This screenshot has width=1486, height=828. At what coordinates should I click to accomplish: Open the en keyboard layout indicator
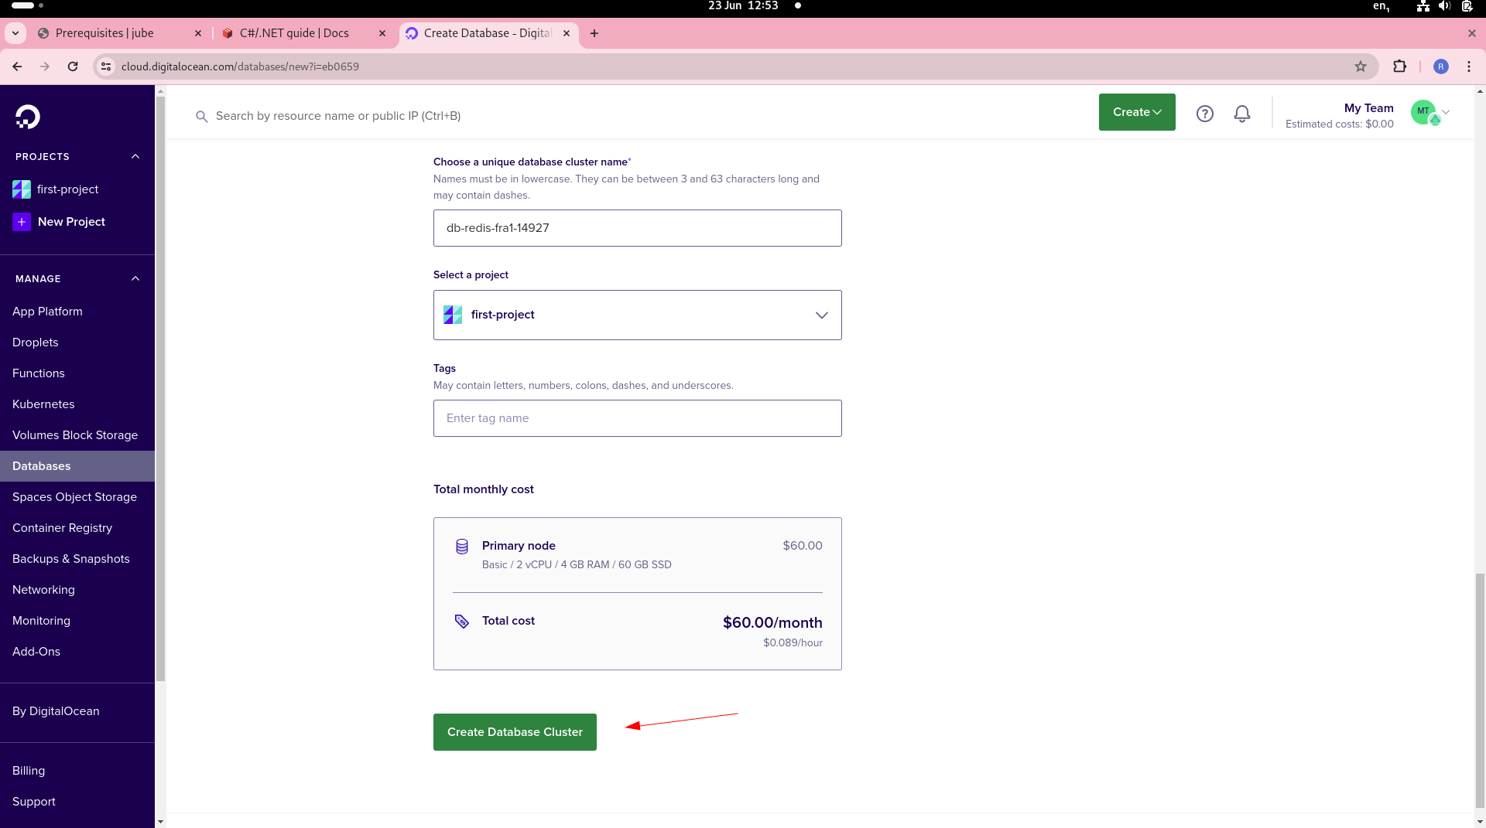pos(1382,6)
